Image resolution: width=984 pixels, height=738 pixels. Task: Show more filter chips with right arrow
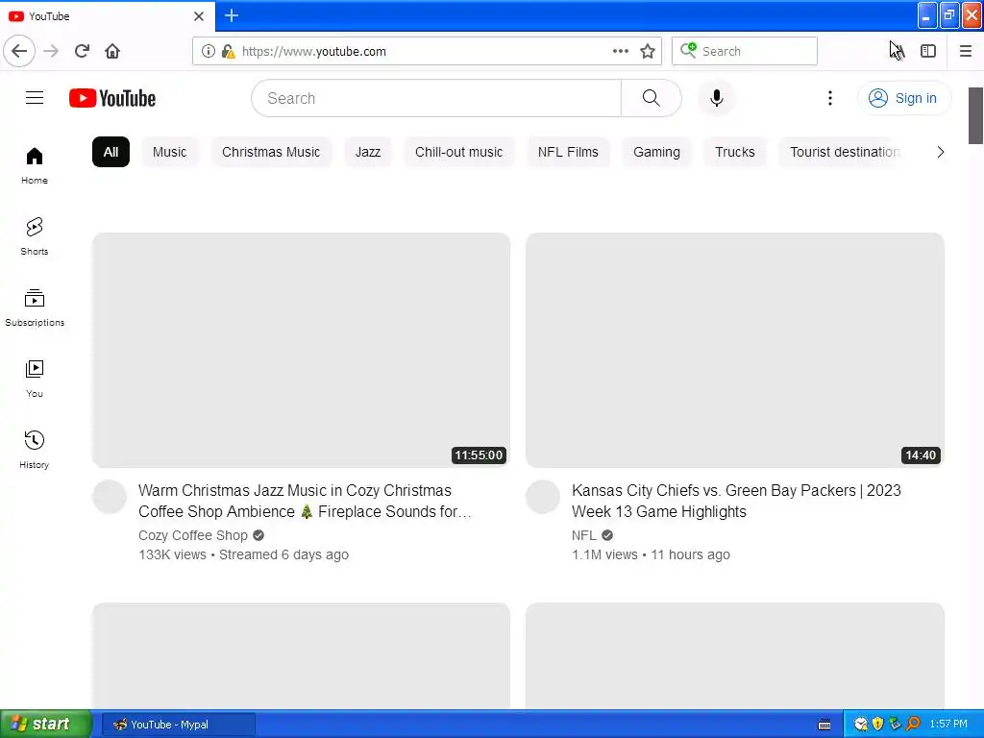pyautogui.click(x=940, y=152)
